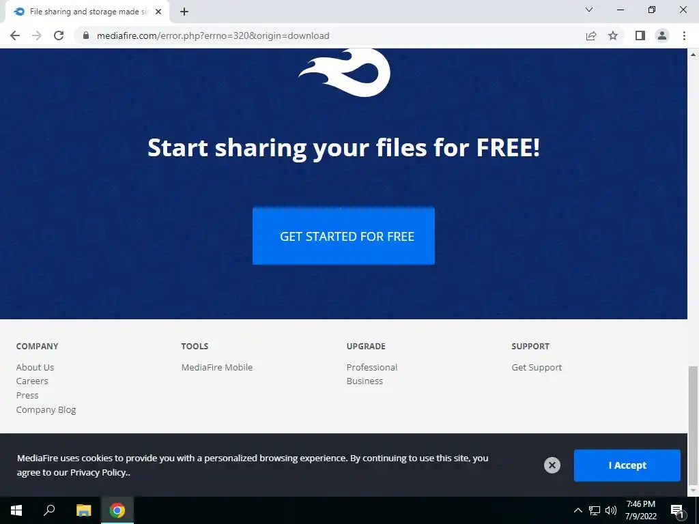Click the share page icon in address bar
This screenshot has width=699, height=524.
click(x=591, y=35)
